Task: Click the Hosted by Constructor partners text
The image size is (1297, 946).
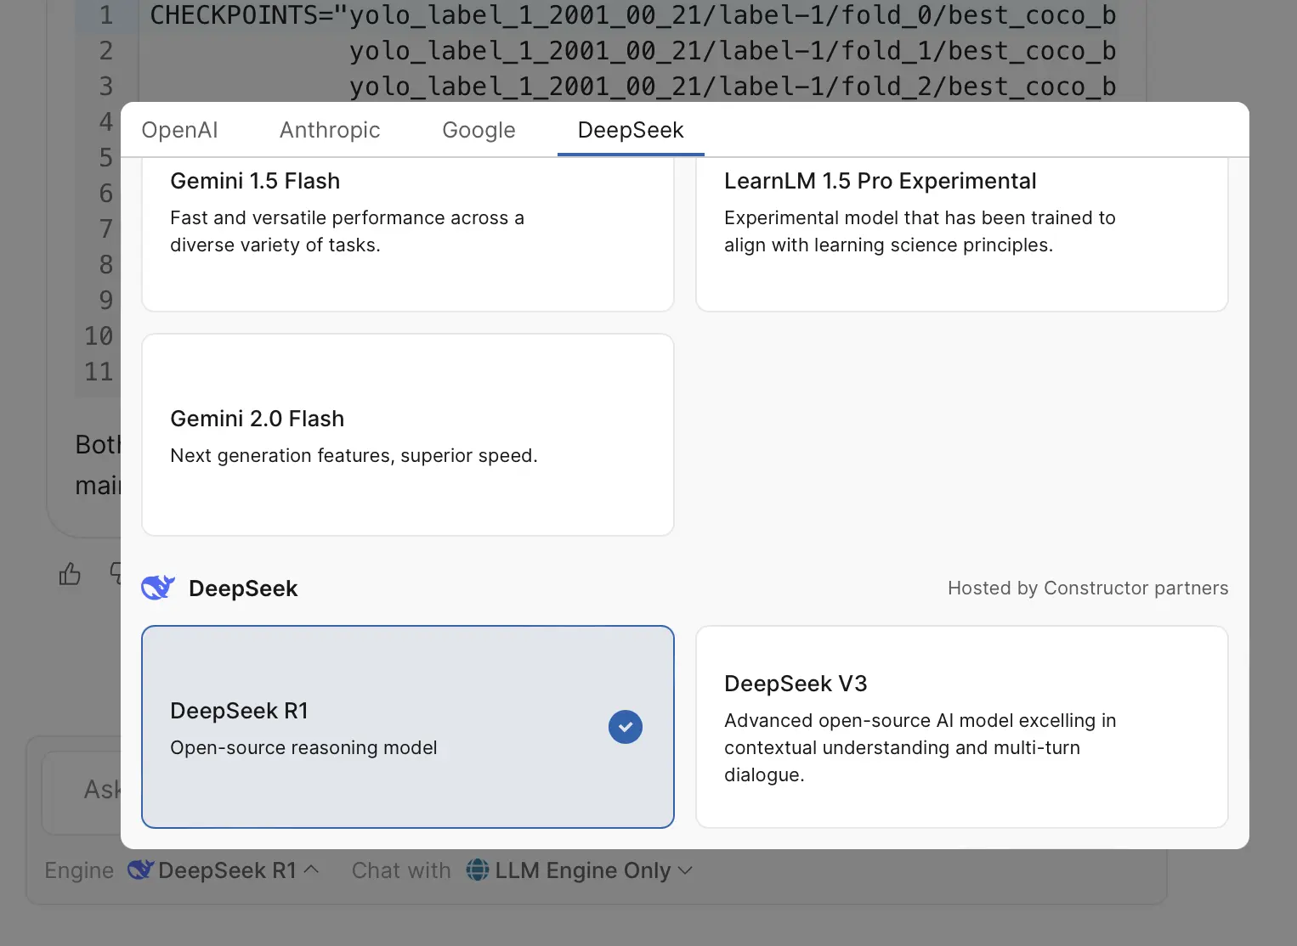Action: click(x=1087, y=588)
